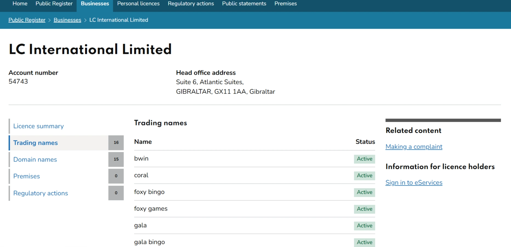Image resolution: width=511 pixels, height=247 pixels.
Task: Click the account number value 54743
Action: click(x=18, y=82)
